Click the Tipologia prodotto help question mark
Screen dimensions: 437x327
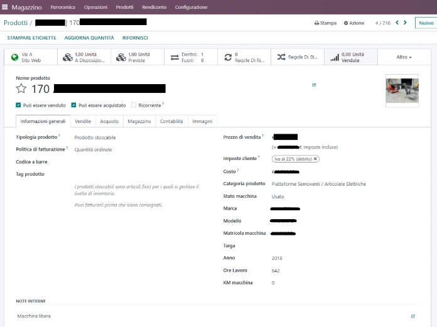(x=59, y=136)
